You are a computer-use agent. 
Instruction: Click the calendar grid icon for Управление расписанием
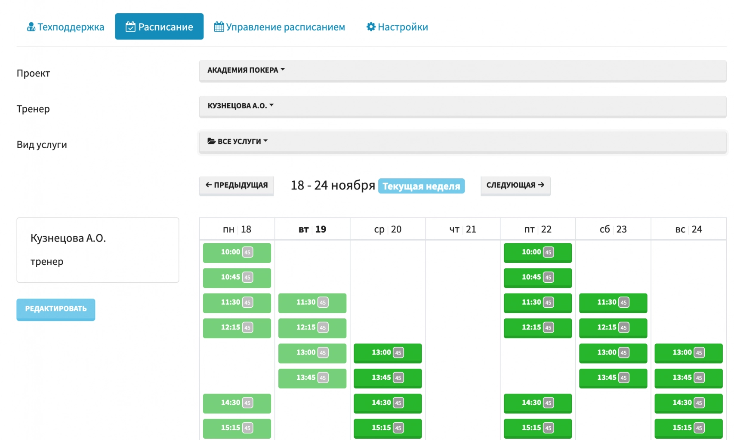[x=219, y=27]
